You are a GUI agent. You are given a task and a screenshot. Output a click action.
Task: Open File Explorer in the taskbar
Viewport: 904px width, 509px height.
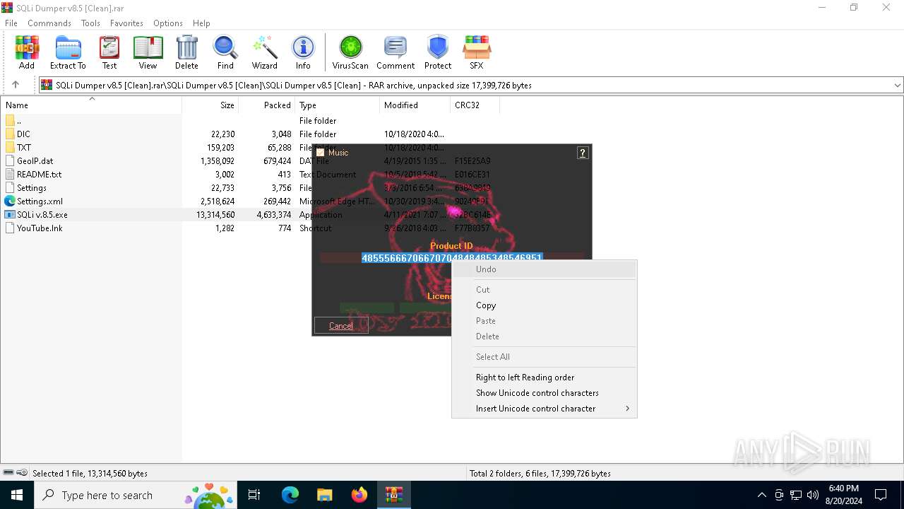pyautogui.click(x=325, y=495)
